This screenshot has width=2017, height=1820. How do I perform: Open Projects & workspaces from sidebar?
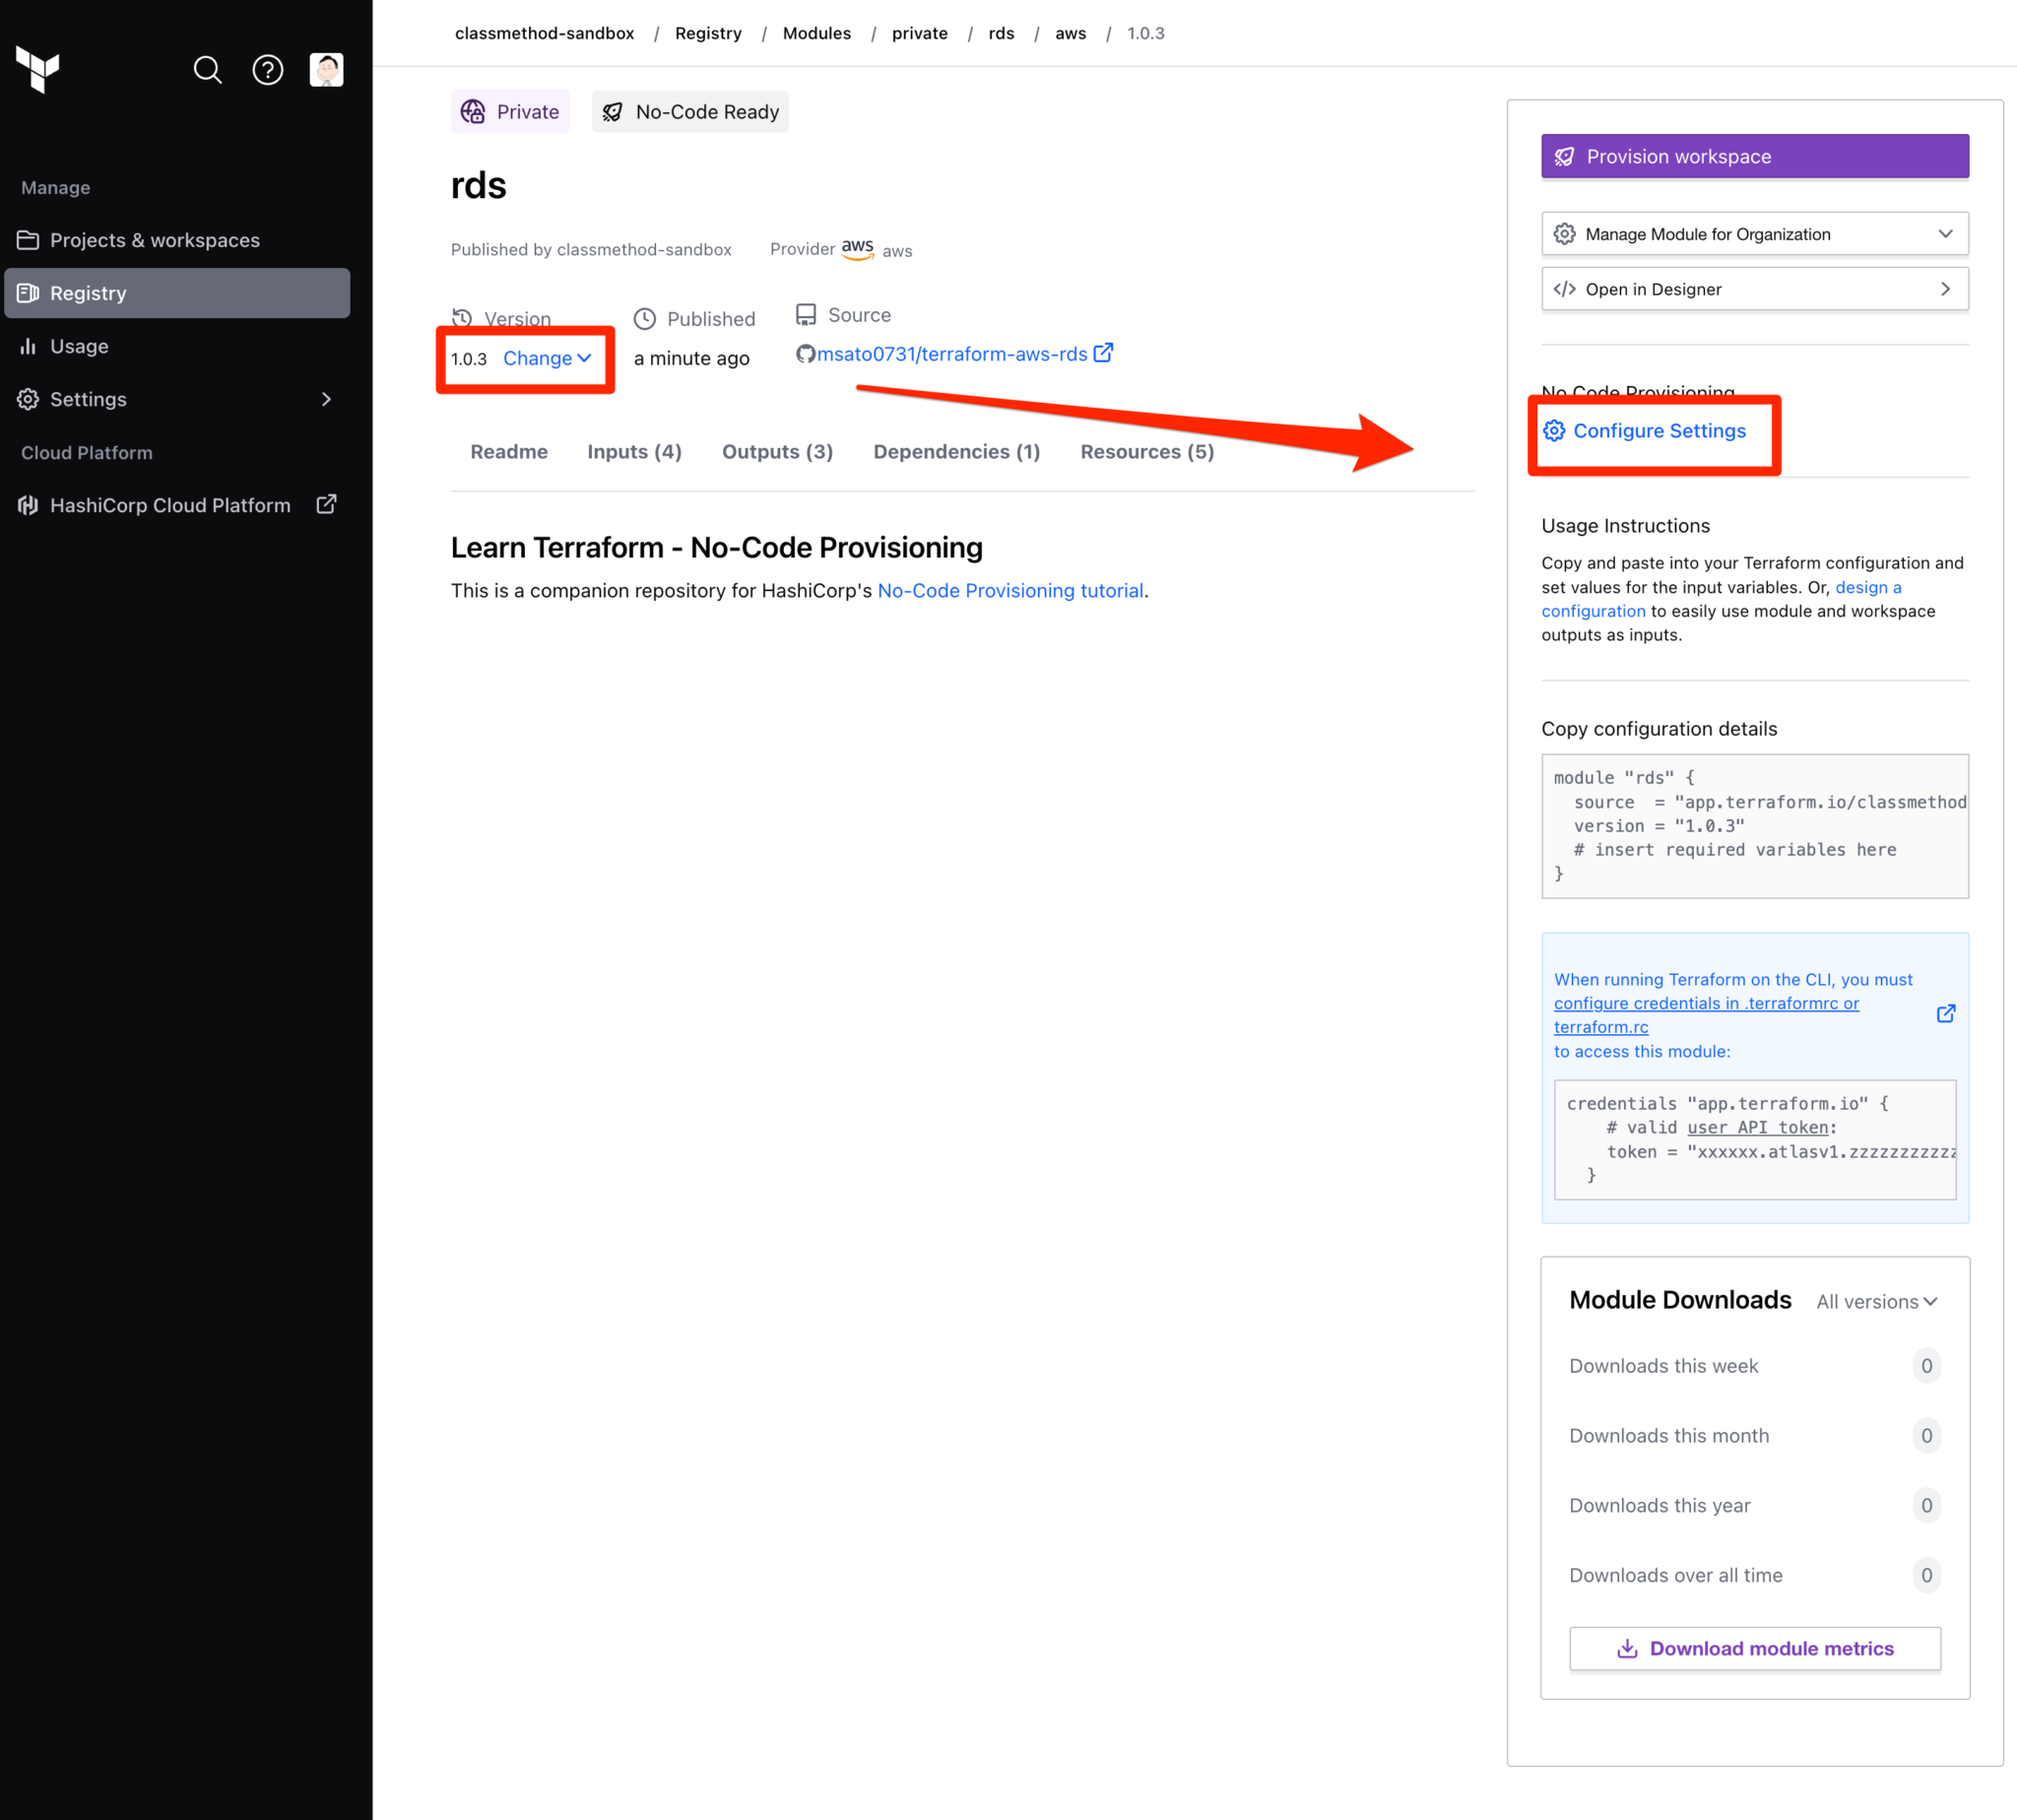click(154, 240)
